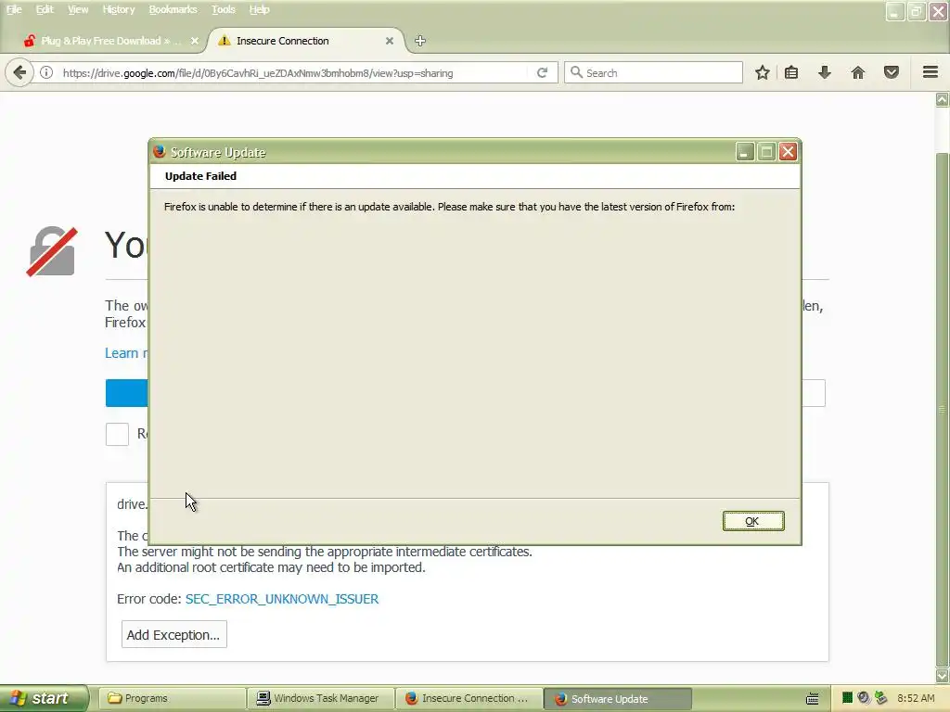Image resolution: width=950 pixels, height=712 pixels.
Task: Click the system tray clock 8:52 AM
Action: pos(916,698)
